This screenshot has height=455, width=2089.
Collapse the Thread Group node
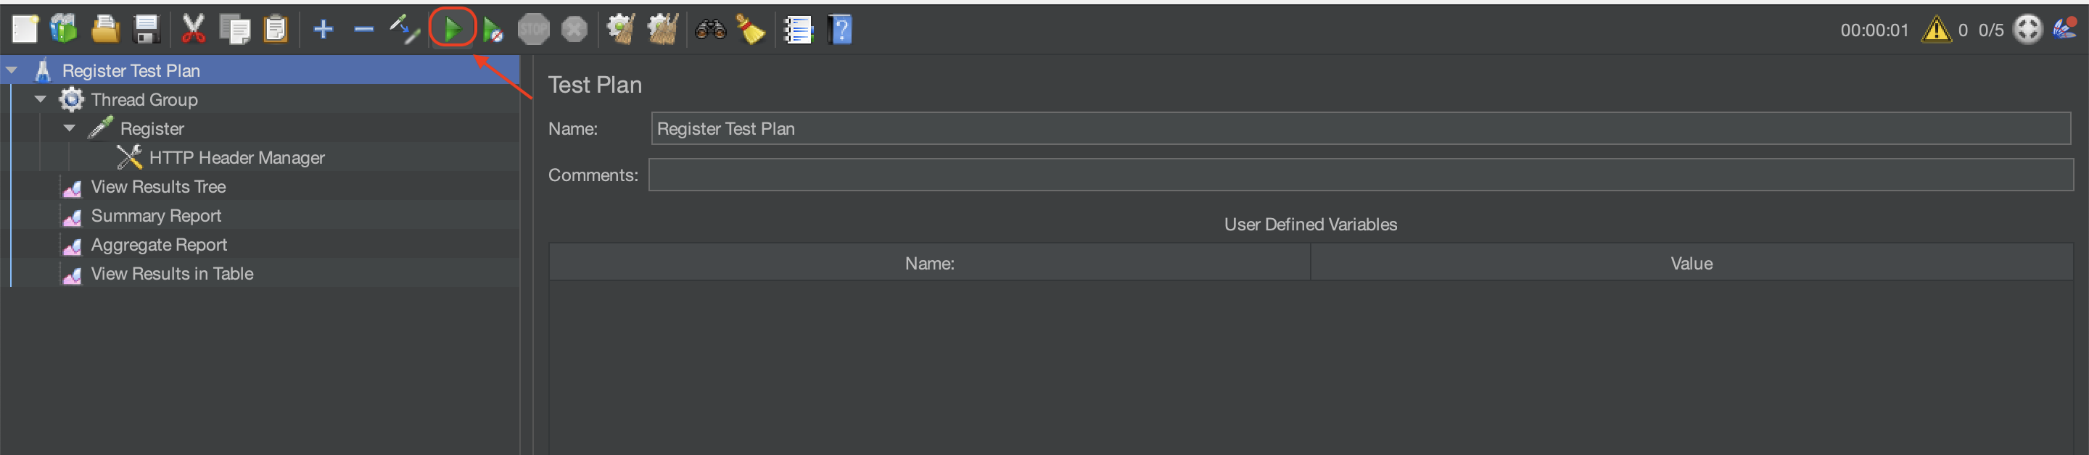click(x=41, y=99)
